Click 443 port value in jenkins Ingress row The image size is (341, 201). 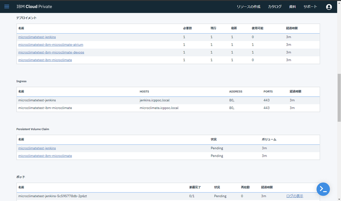[x=266, y=100]
